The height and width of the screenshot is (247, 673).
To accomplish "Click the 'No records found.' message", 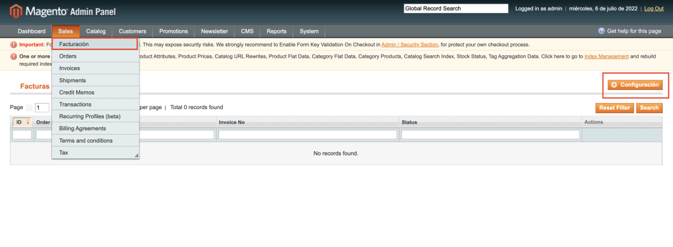I will (x=336, y=153).
